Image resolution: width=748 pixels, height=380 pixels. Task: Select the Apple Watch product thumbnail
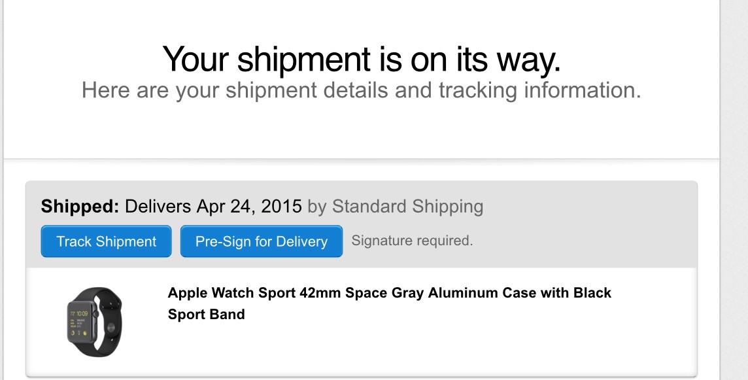[x=94, y=322]
